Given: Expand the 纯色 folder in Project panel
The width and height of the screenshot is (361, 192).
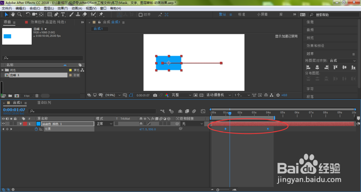Looking at the screenshot, I should pos(3,70).
